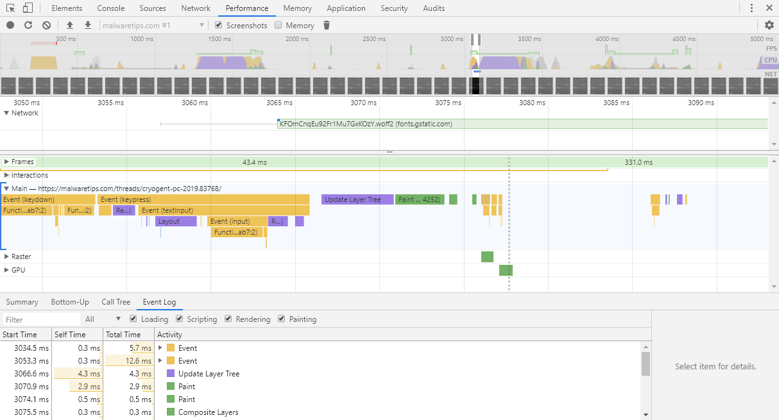Select the Update Layer Tree flame bar
Image resolution: width=779 pixels, height=420 pixels.
click(x=357, y=199)
